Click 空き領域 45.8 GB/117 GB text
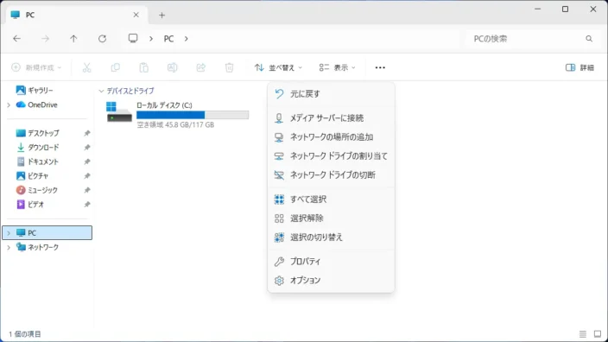This screenshot has width=608, height=342. [x=175, y=125]
